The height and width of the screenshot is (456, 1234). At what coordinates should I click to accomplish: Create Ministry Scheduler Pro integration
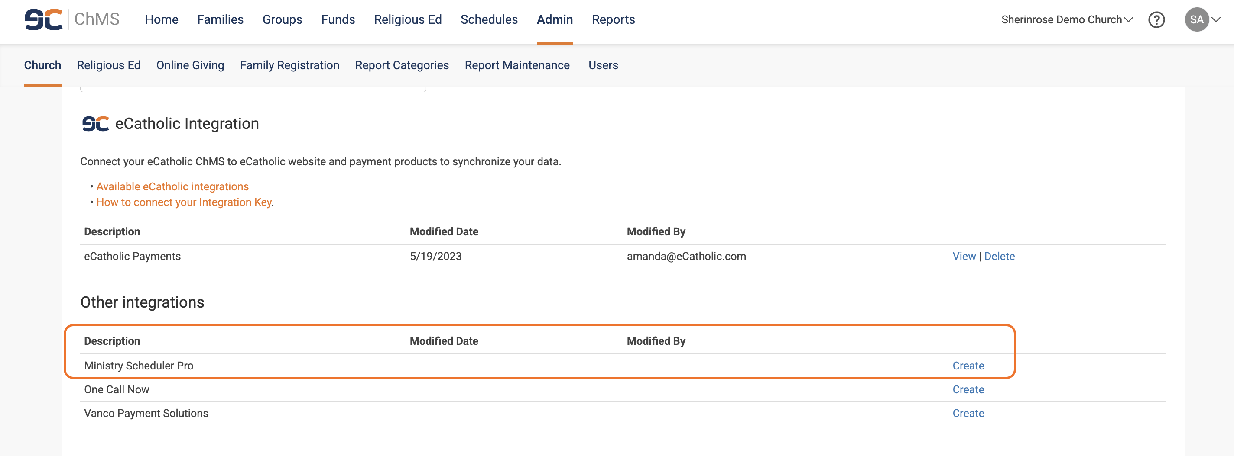click(x=968, y=366)
